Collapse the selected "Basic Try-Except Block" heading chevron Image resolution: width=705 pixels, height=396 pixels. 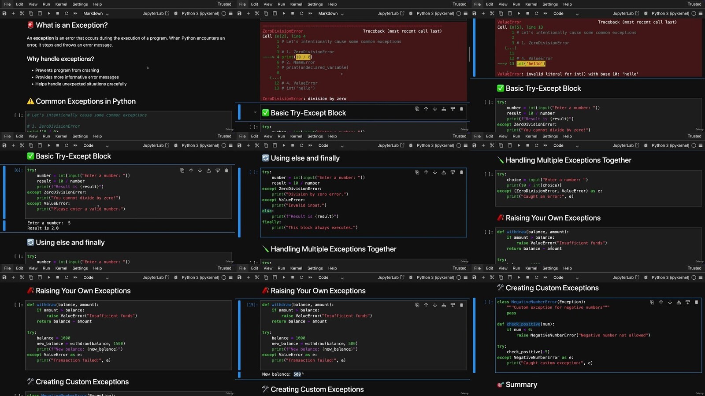click(x=255, y=113)
